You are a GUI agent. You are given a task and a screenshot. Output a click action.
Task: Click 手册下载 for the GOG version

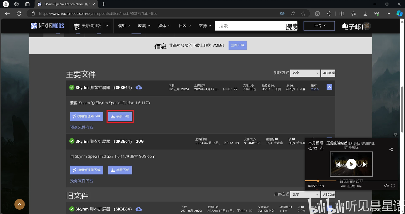pyautogui.click(x=120, y=170)
